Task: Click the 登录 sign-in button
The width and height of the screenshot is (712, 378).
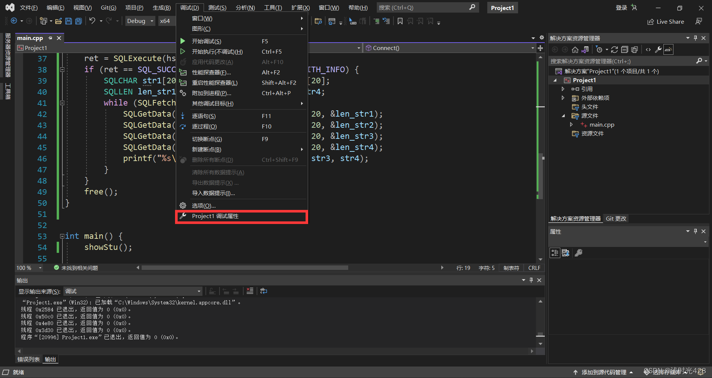Action: (x=626, y=8)
